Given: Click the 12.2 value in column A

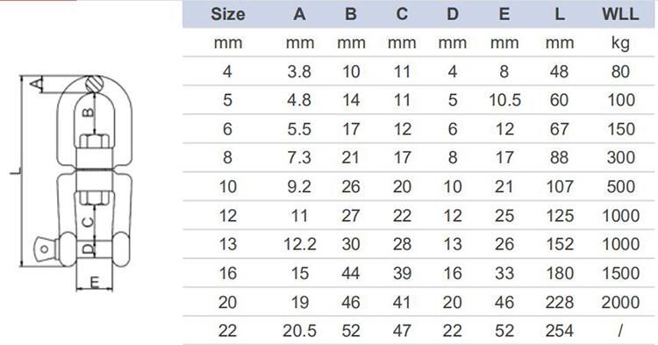Looking at the screenshot, I should [300, 244].
